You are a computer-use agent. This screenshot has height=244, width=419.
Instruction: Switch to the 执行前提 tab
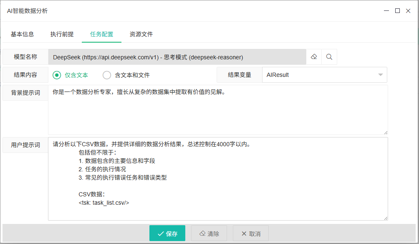click(x=62, y=34)
